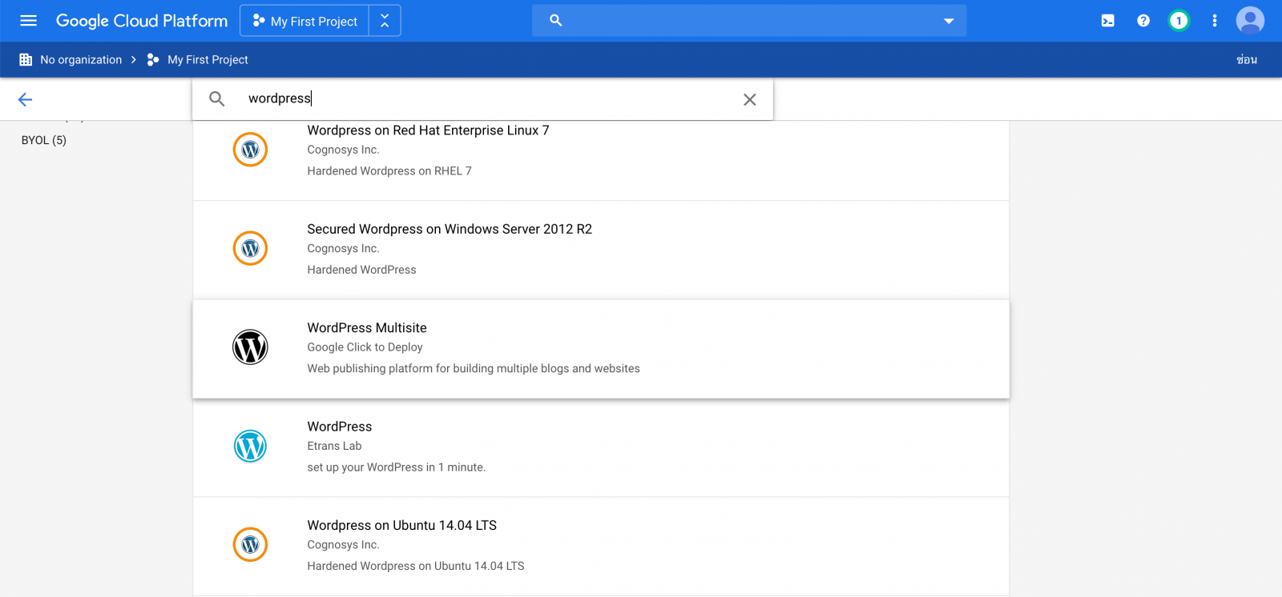This screenshot has height=597, width=1282.
Task: Open notifications badge showing 1
Action: [1179, 21]
